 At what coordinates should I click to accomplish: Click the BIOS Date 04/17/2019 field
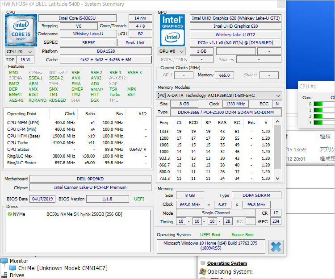pyautogui.click(x=42, y=199)
